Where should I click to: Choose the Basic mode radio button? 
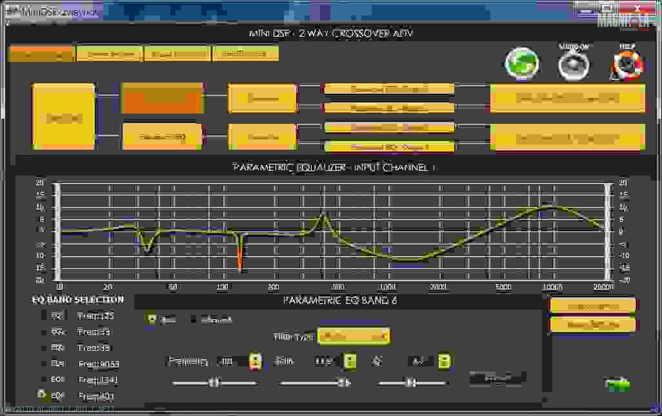[x=151, y=319]
